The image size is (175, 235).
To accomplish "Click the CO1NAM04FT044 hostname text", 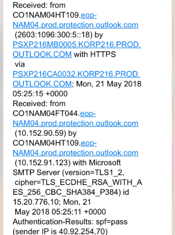I will [45, 114].
